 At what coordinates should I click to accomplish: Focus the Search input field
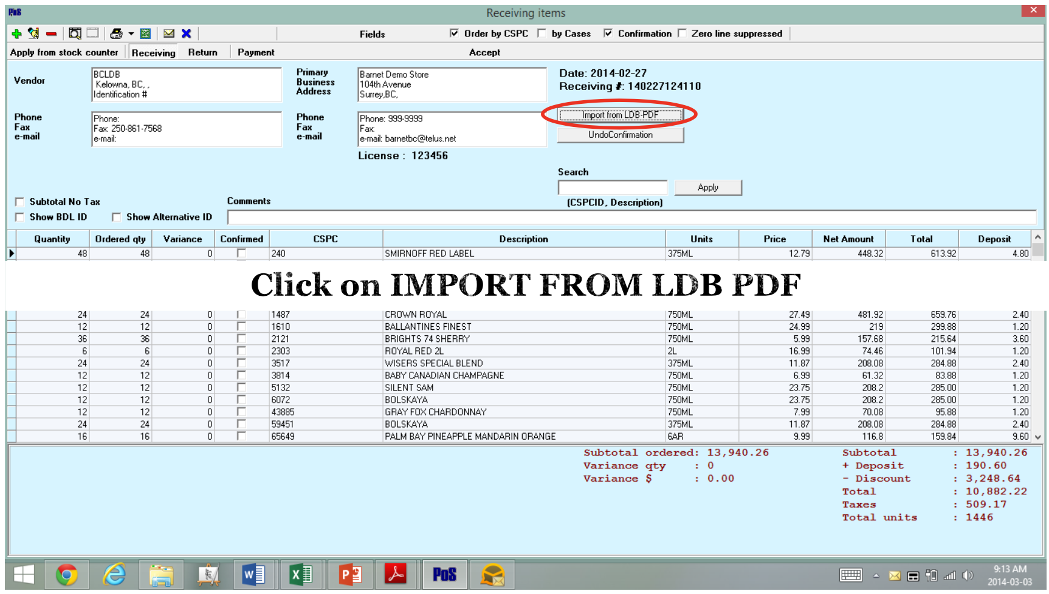pyautogui.click(x=613, y=187)
